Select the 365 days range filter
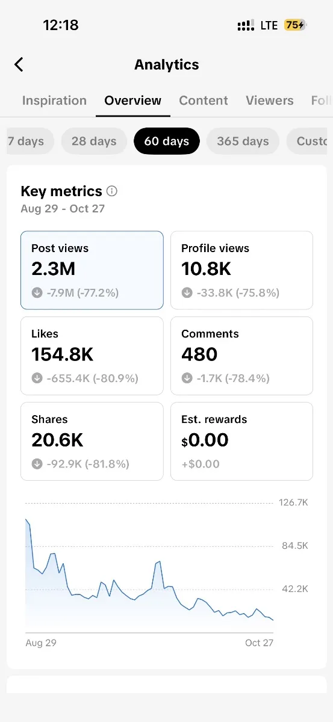 tap(243, 141)
